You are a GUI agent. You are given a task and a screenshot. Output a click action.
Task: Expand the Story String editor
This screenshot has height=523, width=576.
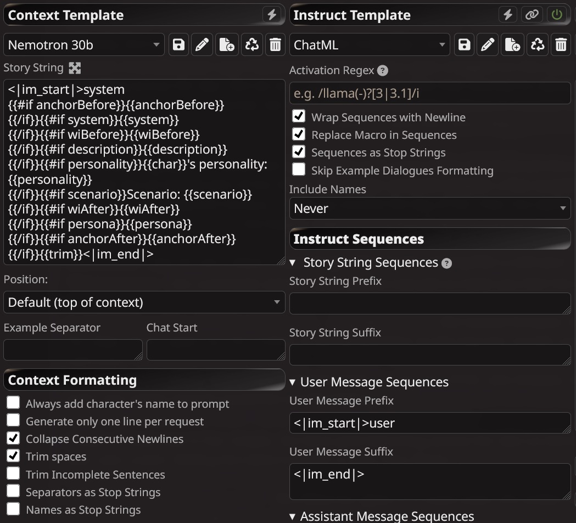(75, 68)
